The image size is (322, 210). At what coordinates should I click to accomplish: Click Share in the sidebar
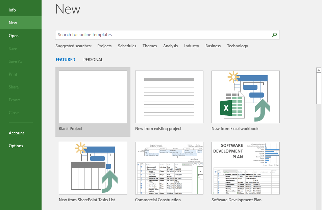pos(21,87)
